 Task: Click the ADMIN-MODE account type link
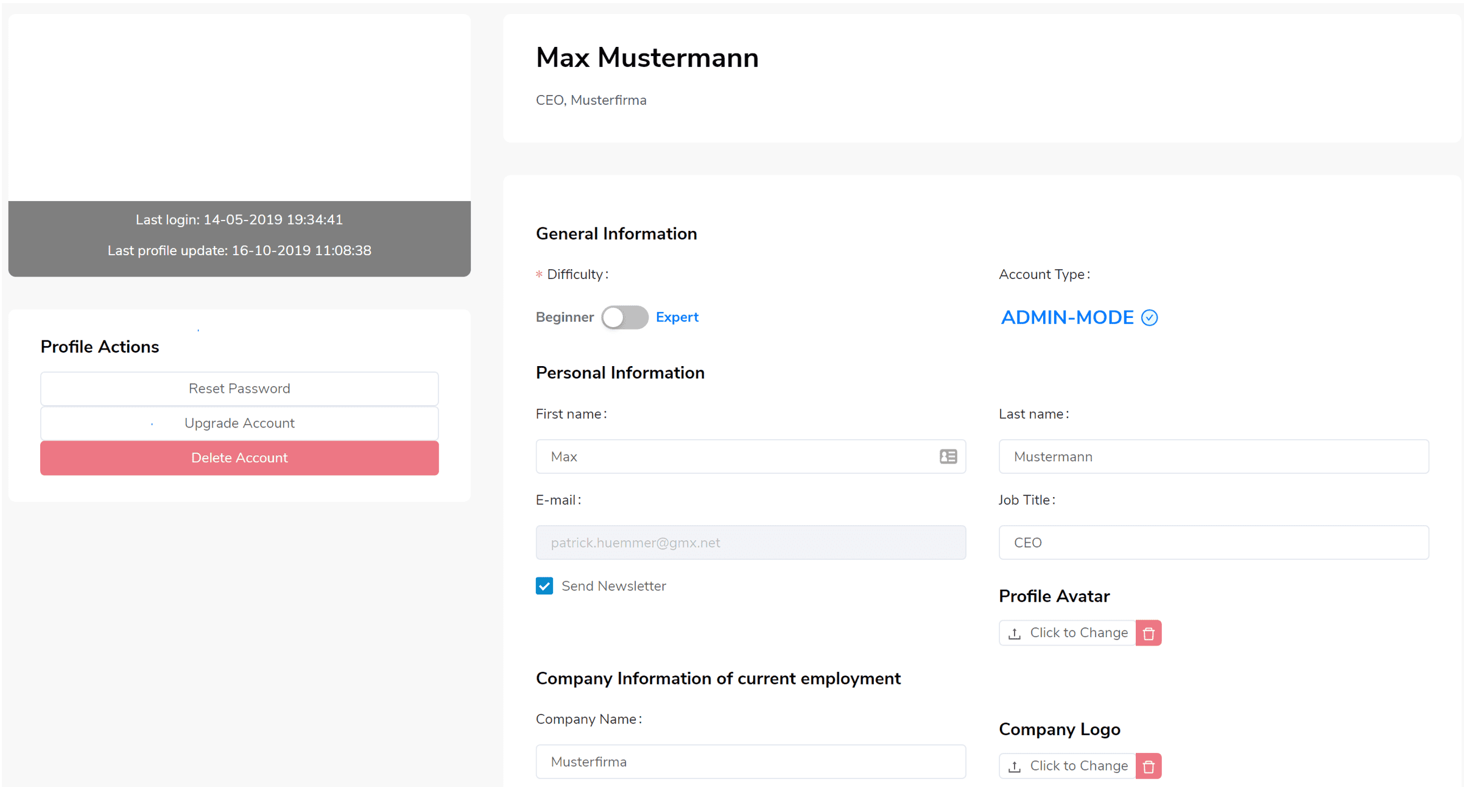[1067, 317]
